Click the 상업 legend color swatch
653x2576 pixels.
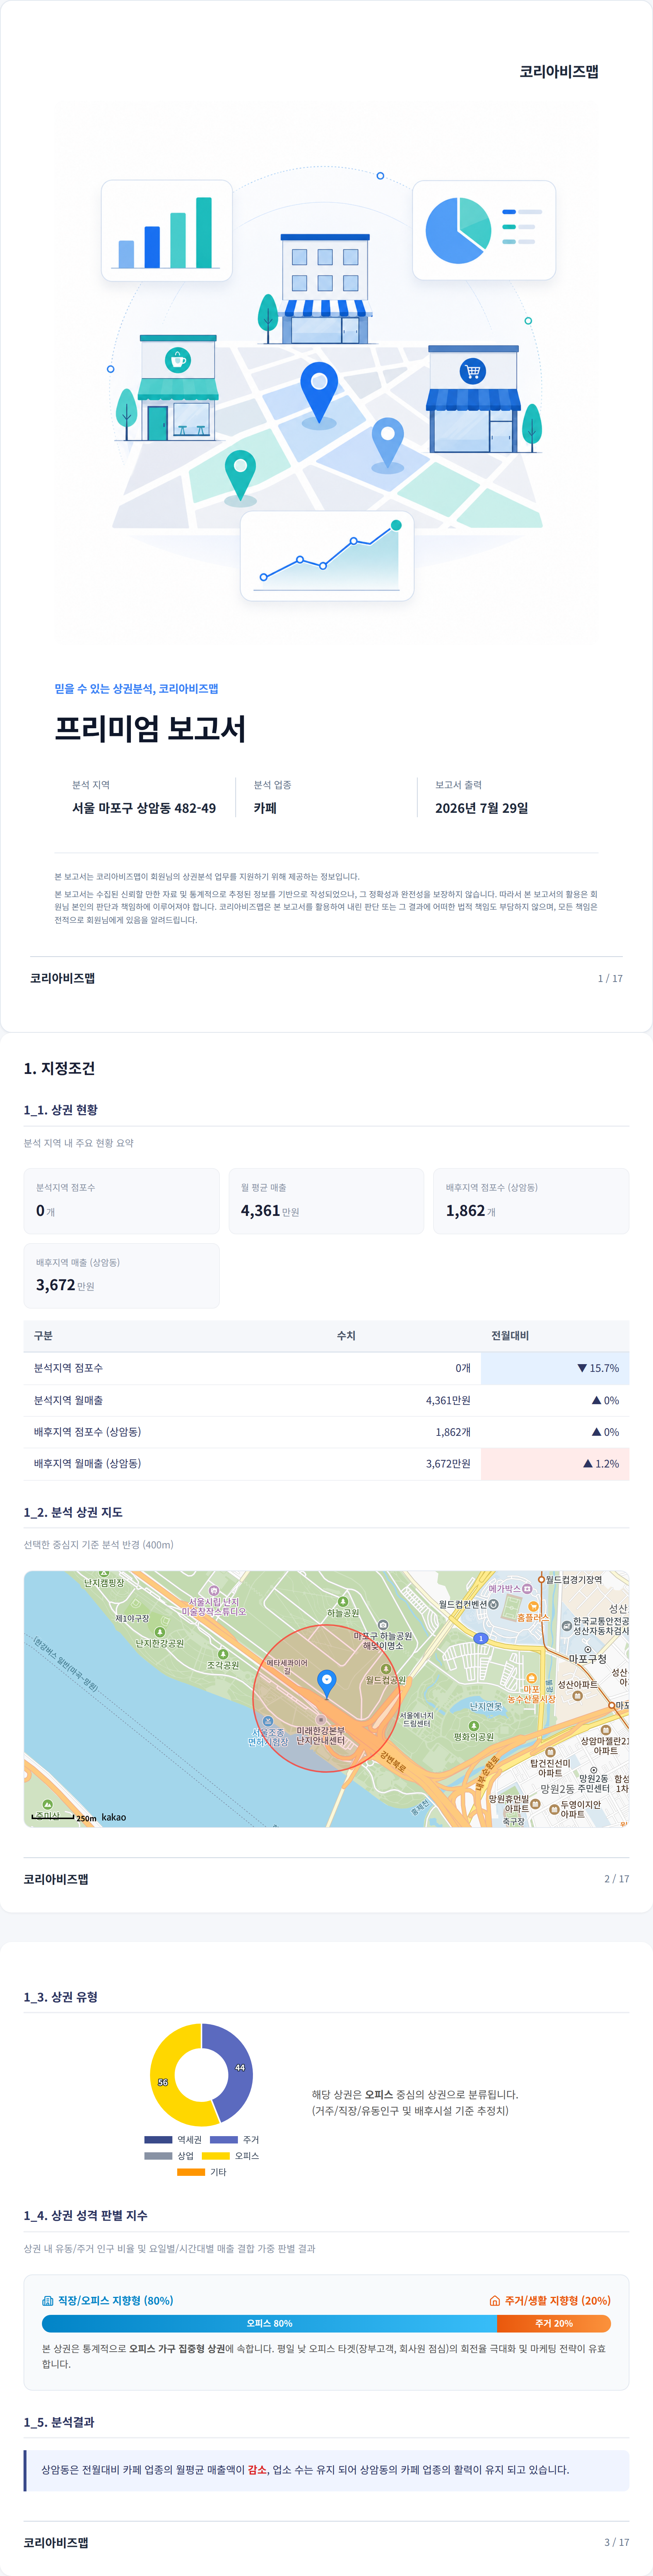click(158, 2156)
